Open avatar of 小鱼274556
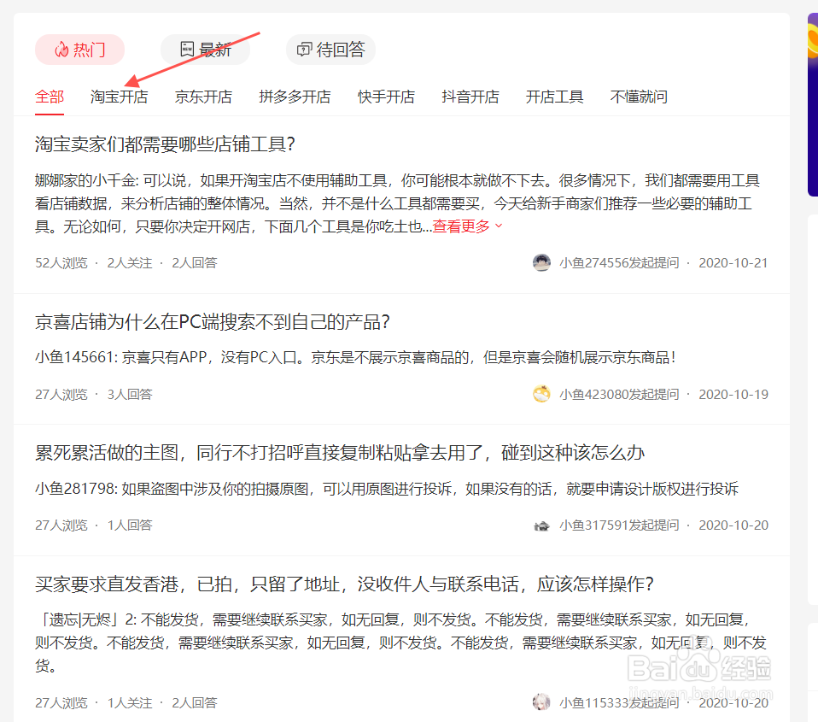 (x=541, y=262)
